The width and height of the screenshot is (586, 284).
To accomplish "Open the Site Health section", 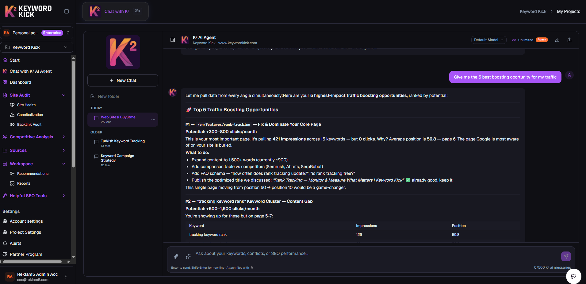I will click(x=26, y=105).
